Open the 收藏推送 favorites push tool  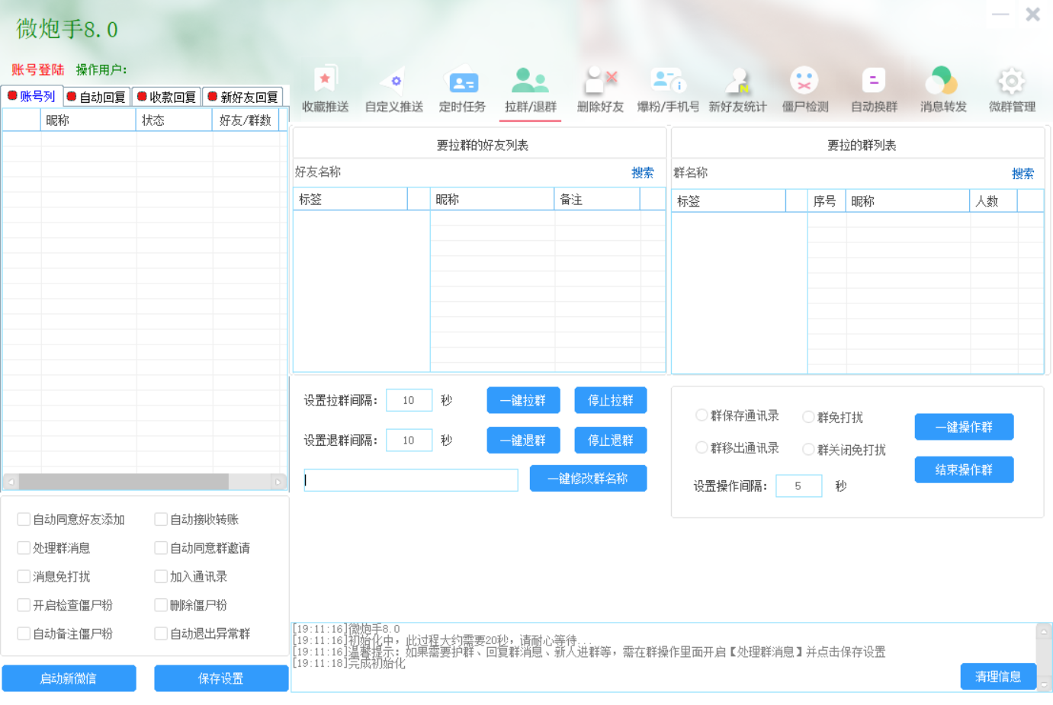pos(326,90)
